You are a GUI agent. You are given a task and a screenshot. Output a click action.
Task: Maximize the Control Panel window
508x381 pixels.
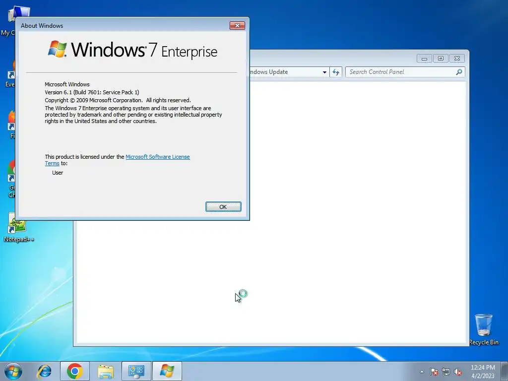441,59
